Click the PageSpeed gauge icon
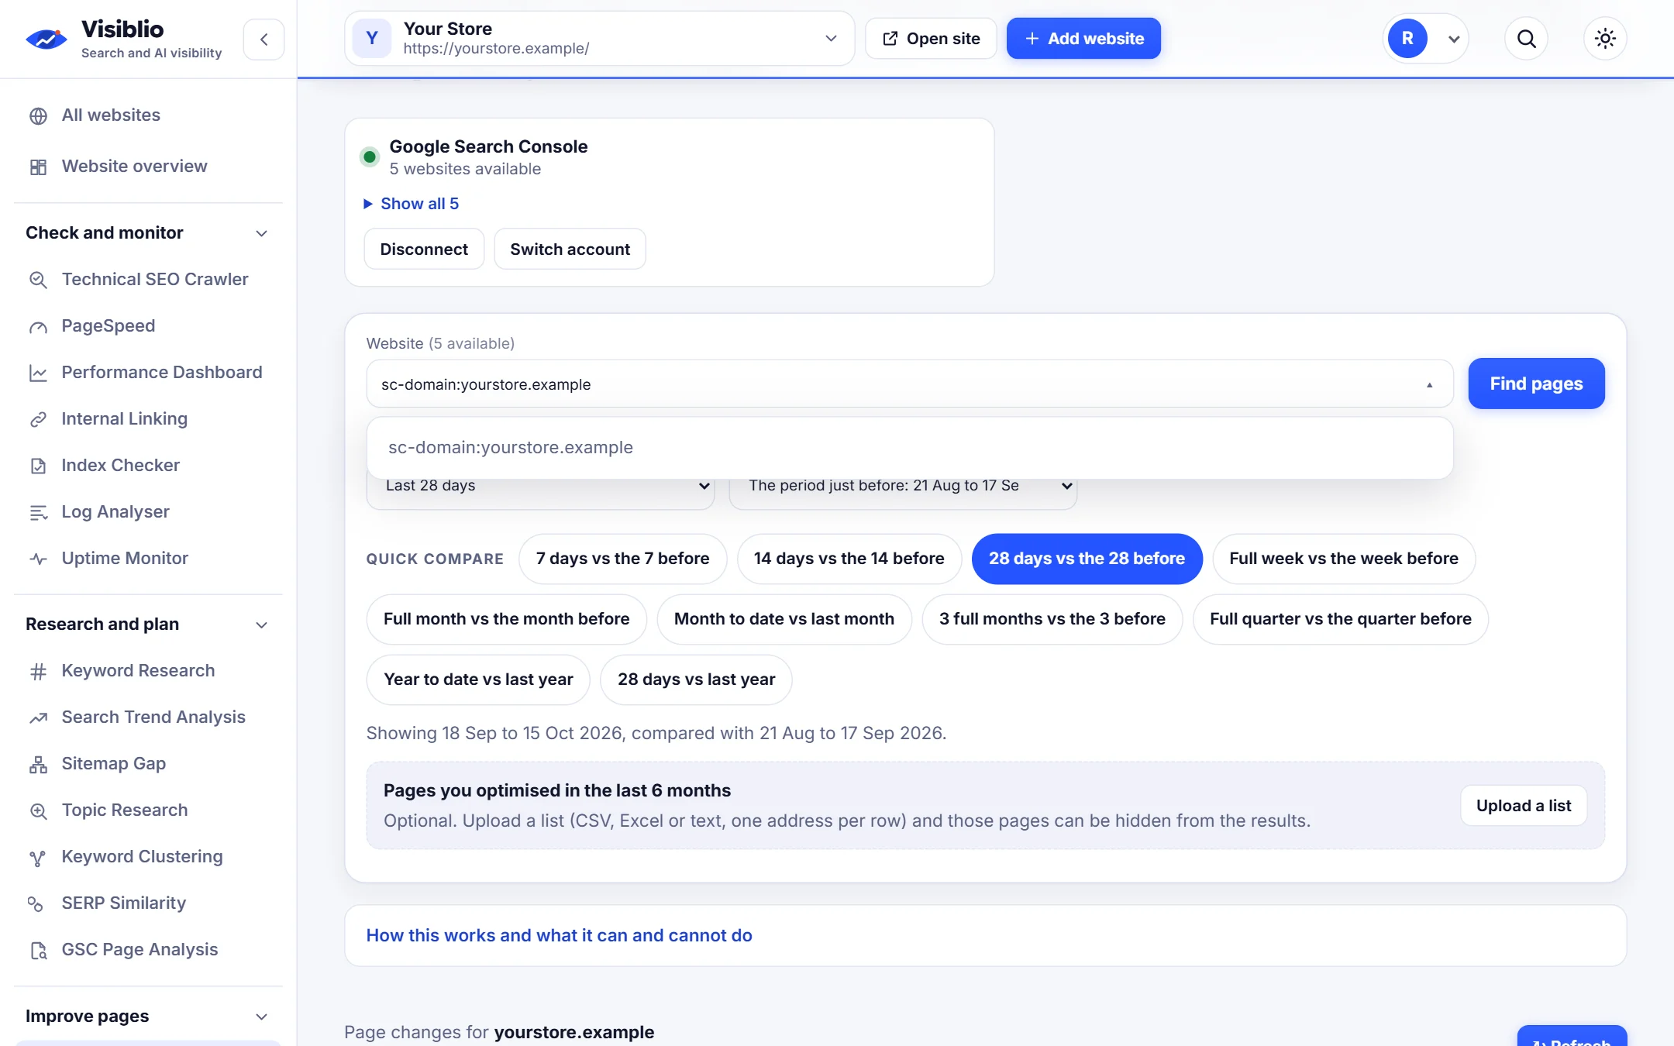Viewport: 1674px width, 1046px height. [x=38, y=326]
